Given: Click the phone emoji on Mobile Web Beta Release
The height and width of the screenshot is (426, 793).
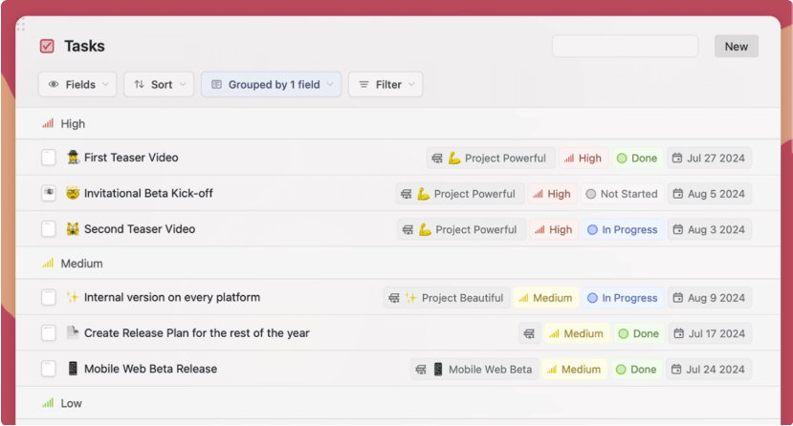Looking at the screenshot, I should click(73, 369).
